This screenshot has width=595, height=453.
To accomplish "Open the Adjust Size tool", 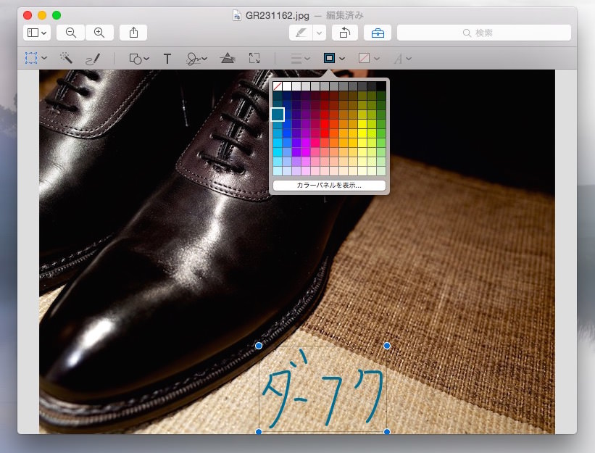I will tap(254, 59).
